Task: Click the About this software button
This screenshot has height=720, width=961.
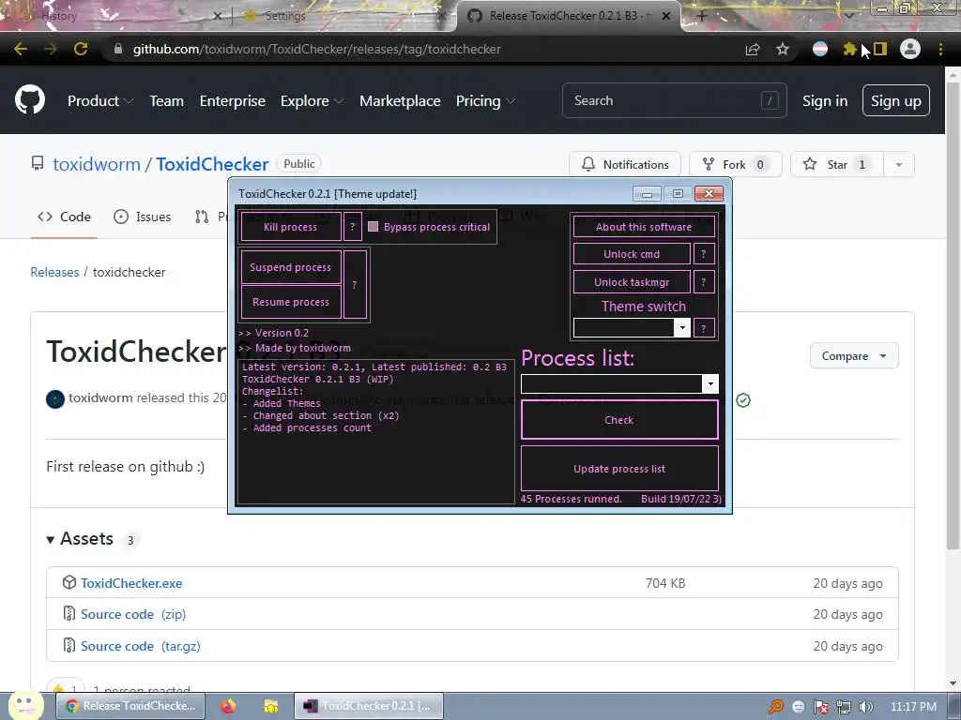Action: click(x=644, y=227)
